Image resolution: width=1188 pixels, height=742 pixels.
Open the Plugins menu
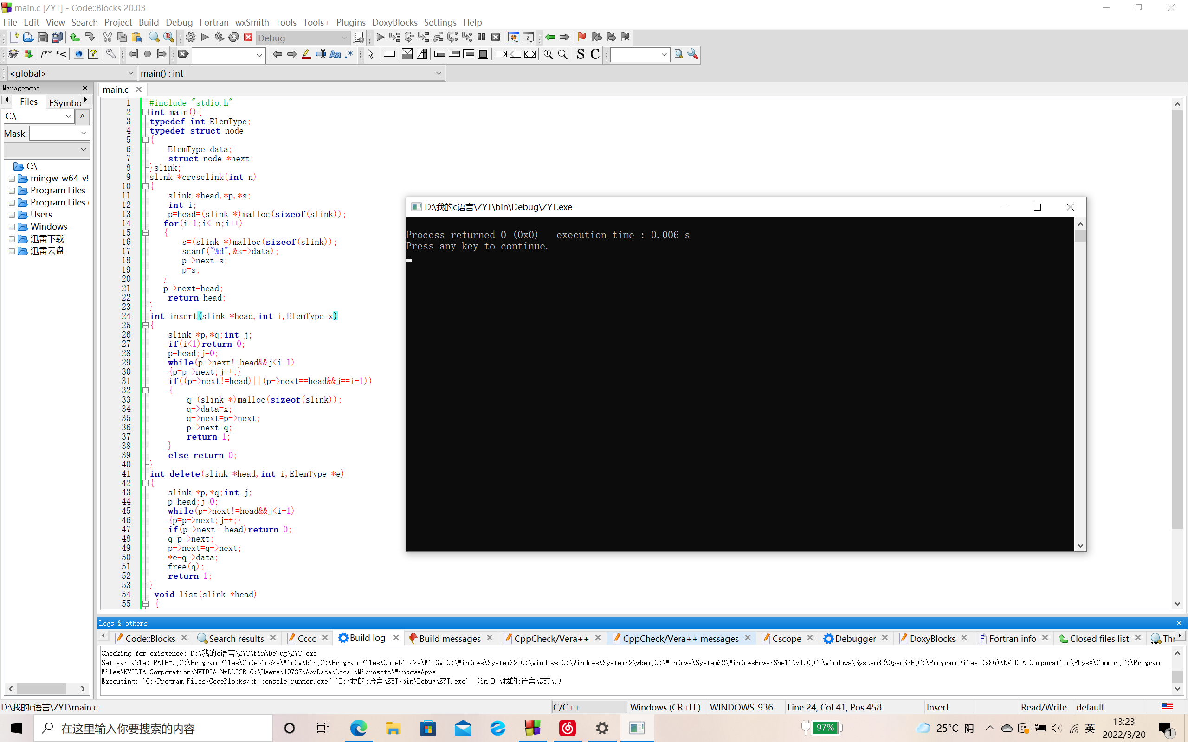coord(350,22)
